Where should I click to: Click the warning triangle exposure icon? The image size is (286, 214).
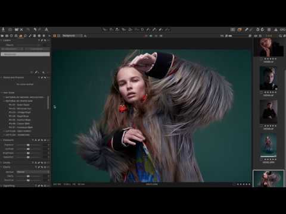[x=276, y=30]
